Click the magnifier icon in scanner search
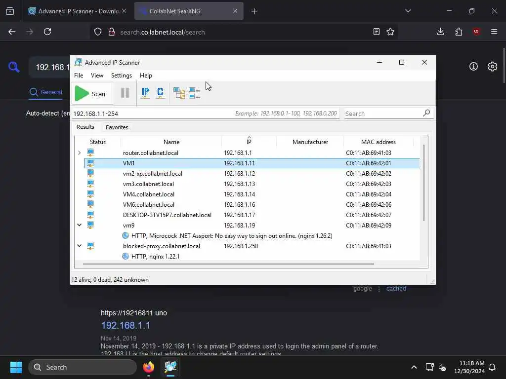This screenshot has height=379, width=506. (426, 113)
